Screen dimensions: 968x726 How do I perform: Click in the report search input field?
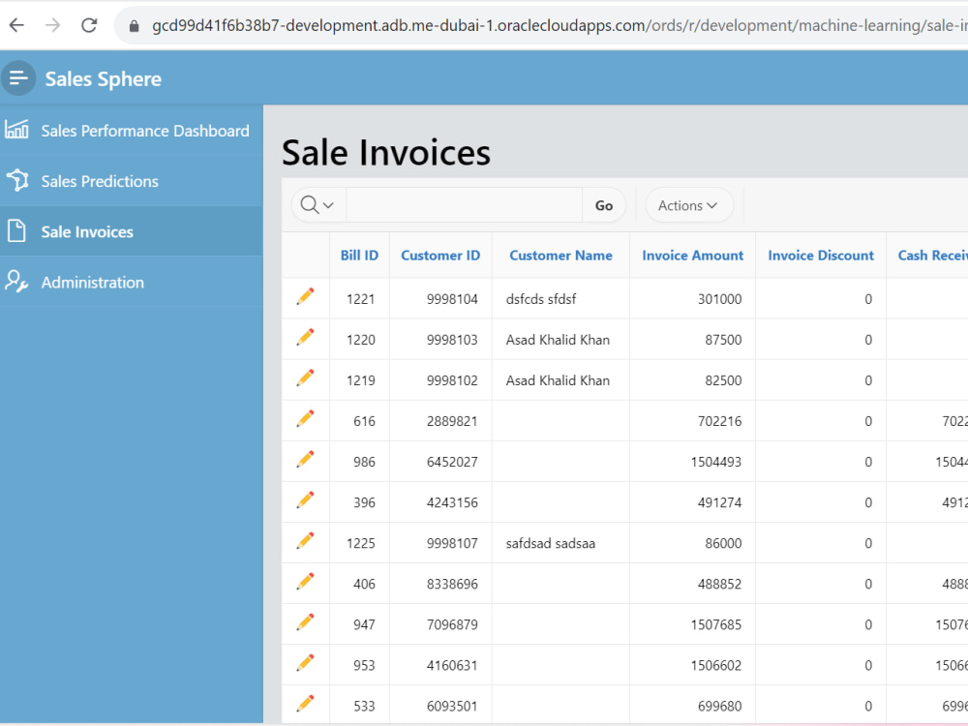465,205
